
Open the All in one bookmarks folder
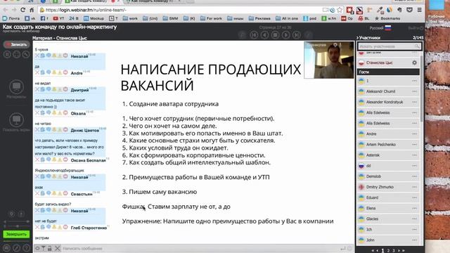coord(287,18)
